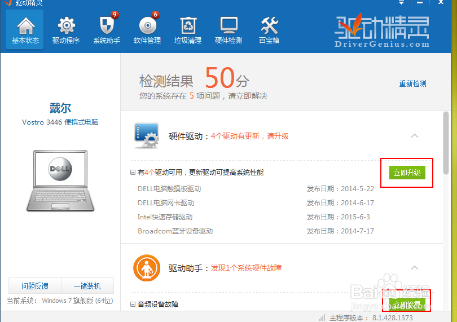
Task: Open the 百宝箱 tools tab
Action: (269, 29)
